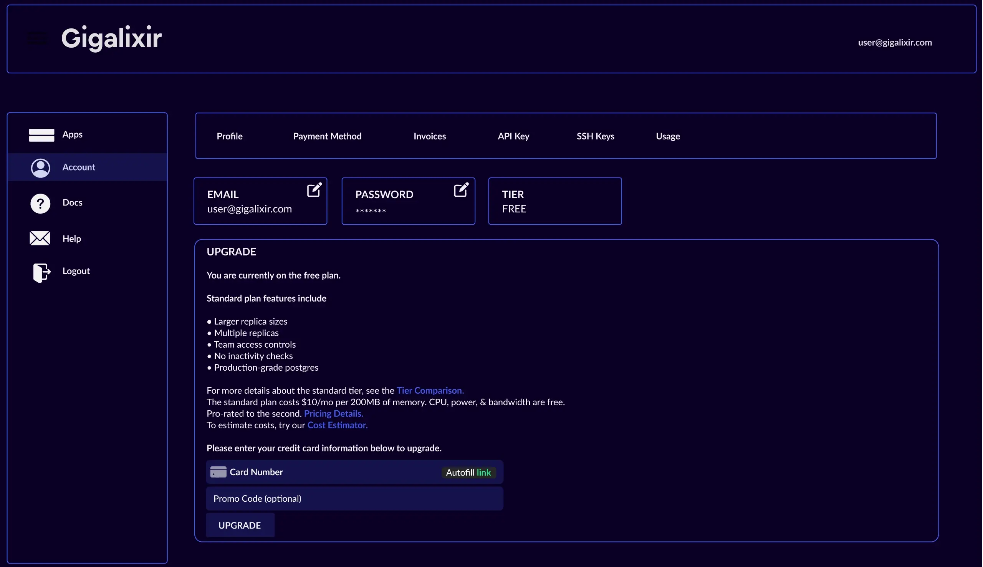Image resolution: width=983 pixels, height=567 pixels.
Task: Open the Tier Comparison link
Action: point(430,390)
